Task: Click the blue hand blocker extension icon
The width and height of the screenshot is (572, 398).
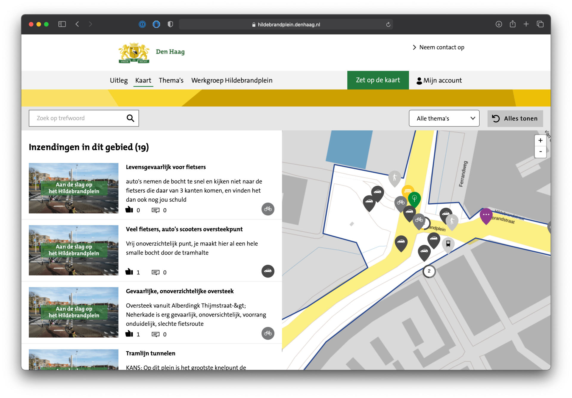Action: coord(156,24)
